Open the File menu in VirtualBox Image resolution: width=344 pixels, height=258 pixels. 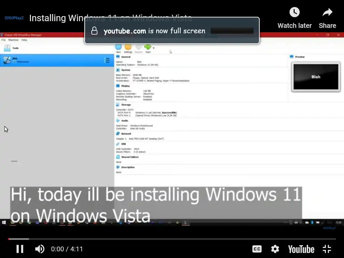click(3, 40)
